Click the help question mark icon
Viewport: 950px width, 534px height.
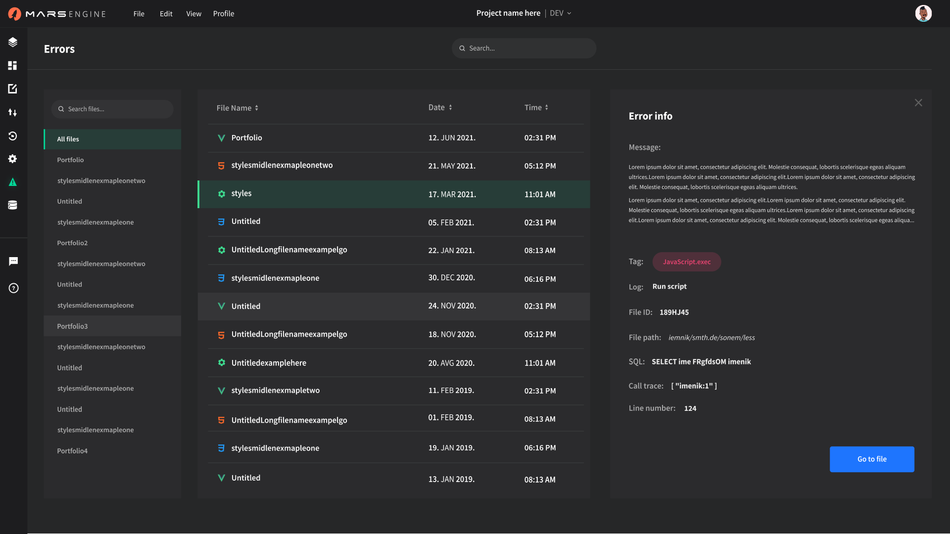pyautogui.click(x=13, y=288)
